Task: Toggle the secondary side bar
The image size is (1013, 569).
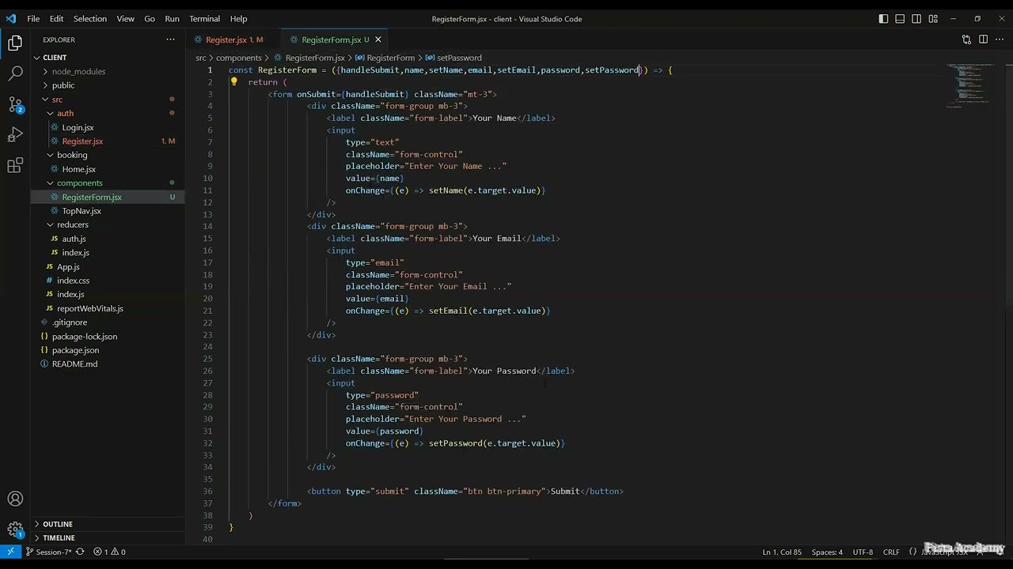Action: (916, 19)
